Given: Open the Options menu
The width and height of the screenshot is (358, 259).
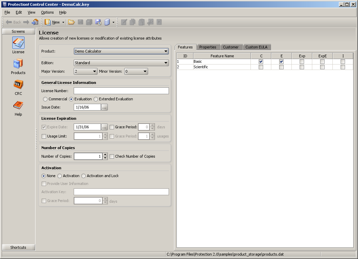Looking at the screenshot, I should 47,12.
